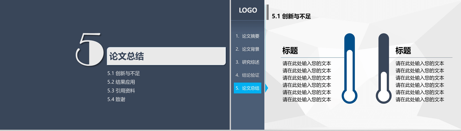Open the 5.2 结果应用 outline entry

click(121, 82)
